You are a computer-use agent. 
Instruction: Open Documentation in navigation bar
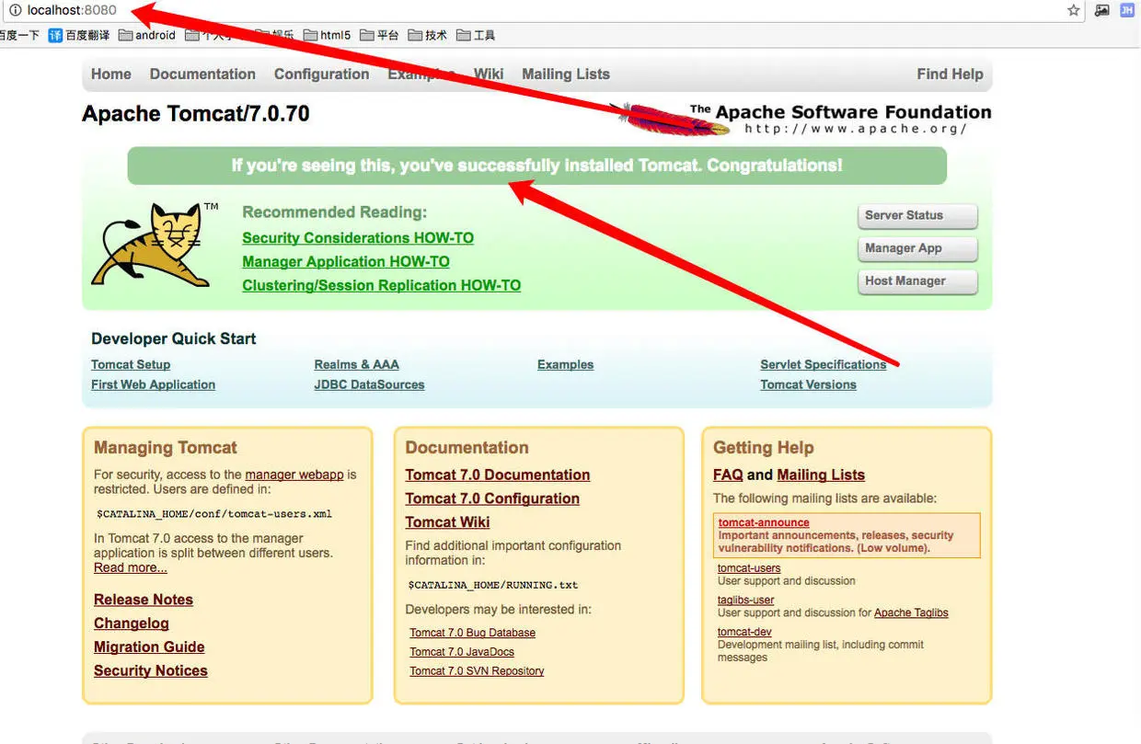(202, 74)
